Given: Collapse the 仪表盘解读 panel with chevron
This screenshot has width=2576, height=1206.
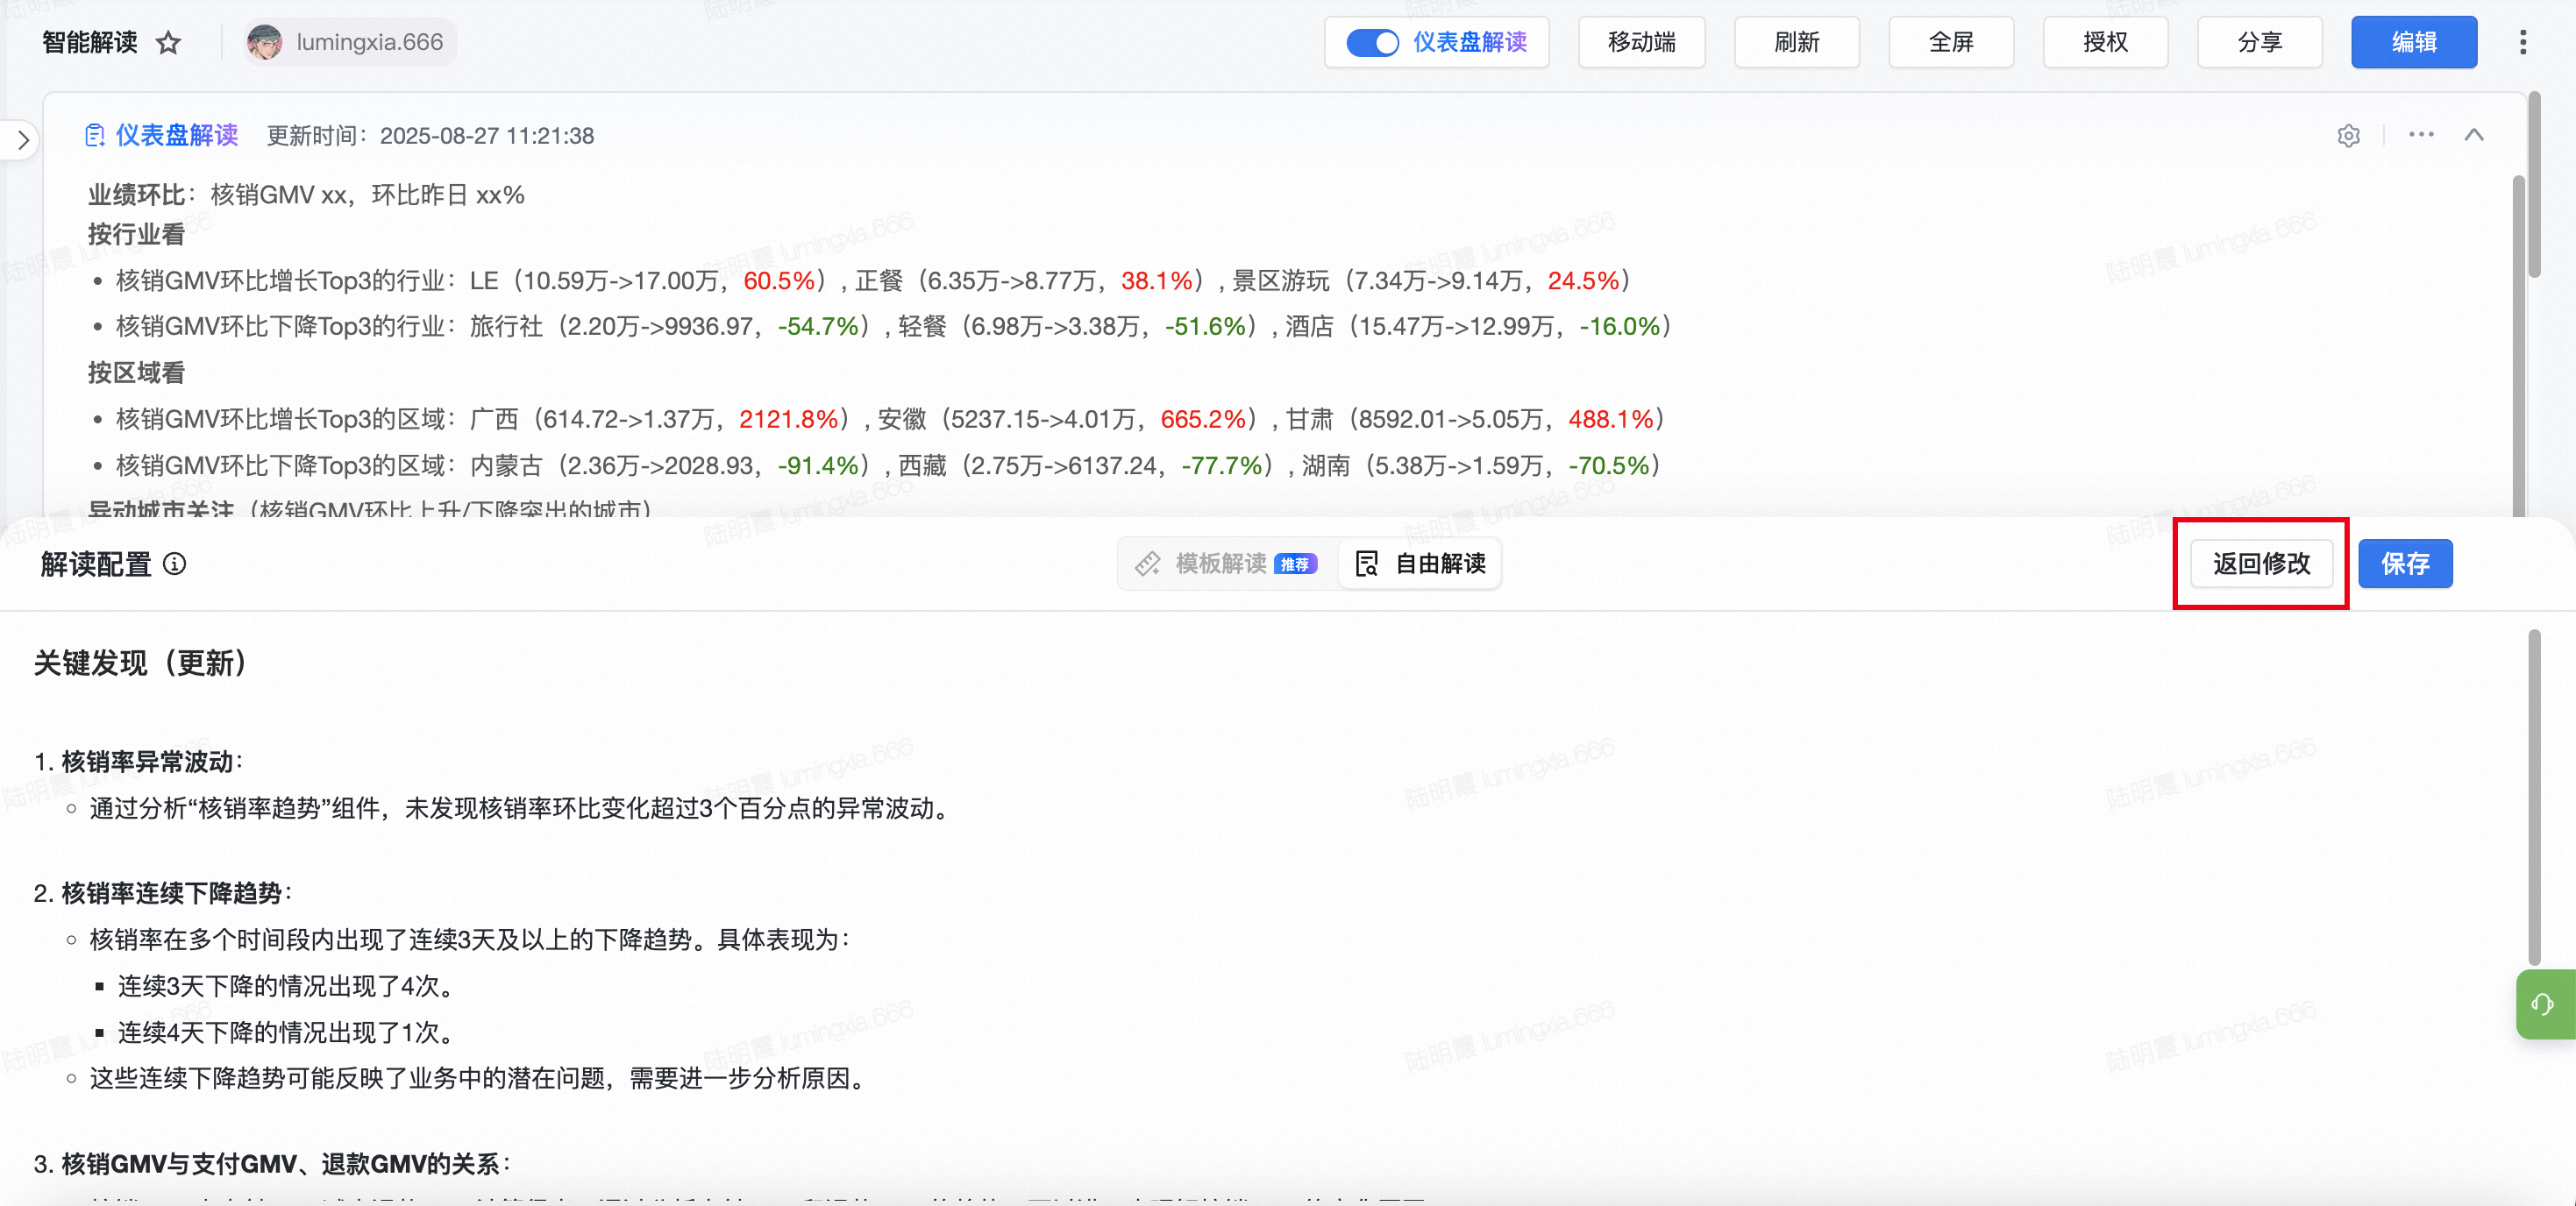Looking at the screenshot, I should [x=2474, y=135].
